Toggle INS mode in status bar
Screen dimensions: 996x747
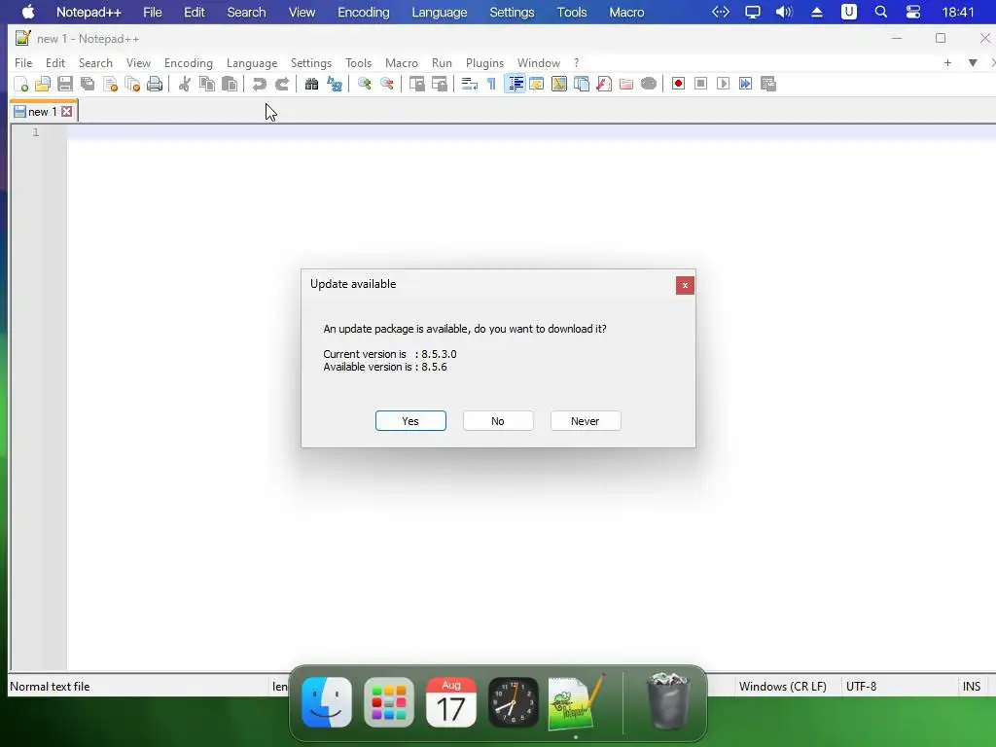972,686
